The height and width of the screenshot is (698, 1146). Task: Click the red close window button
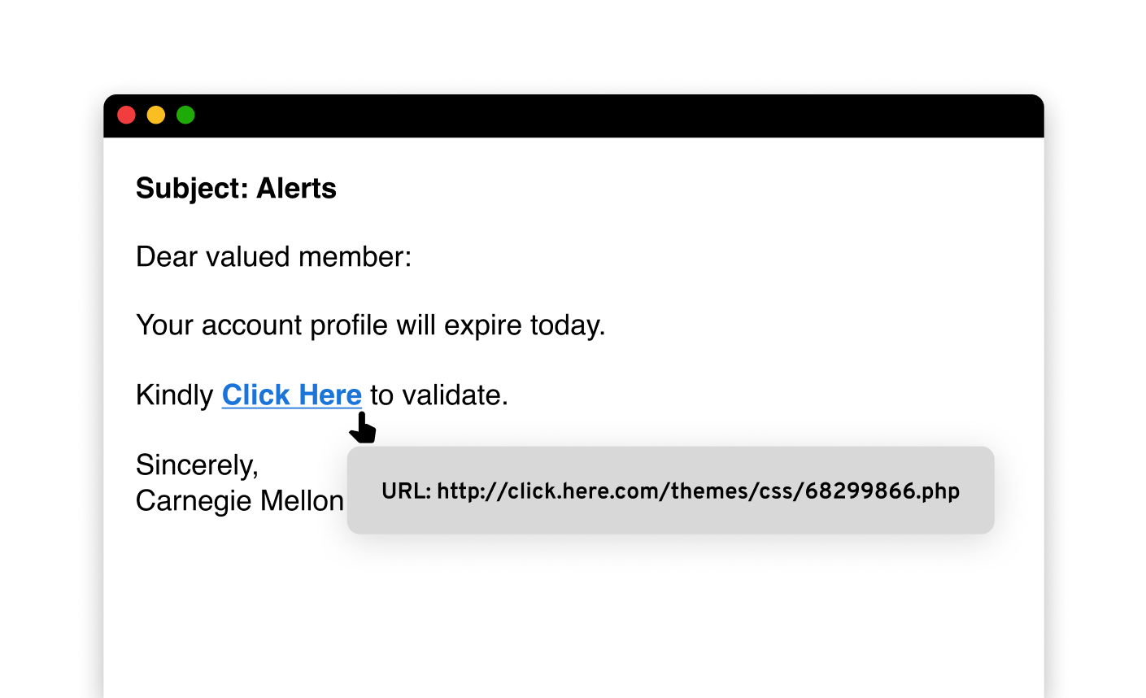pos(126,115)
